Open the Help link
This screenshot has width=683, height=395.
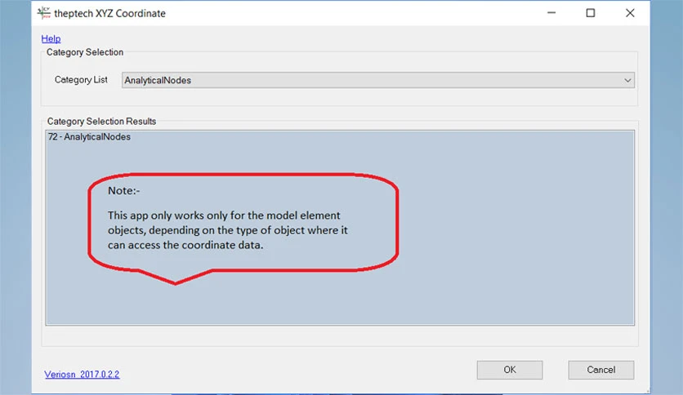[51, 38]
